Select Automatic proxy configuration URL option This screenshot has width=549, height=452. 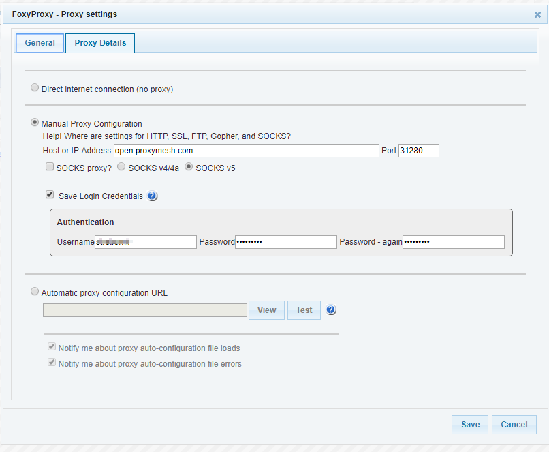coord(35,292)
